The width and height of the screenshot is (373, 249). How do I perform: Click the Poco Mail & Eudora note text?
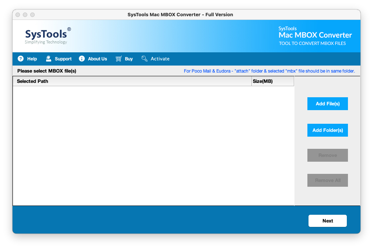click(x=269, y=71)
